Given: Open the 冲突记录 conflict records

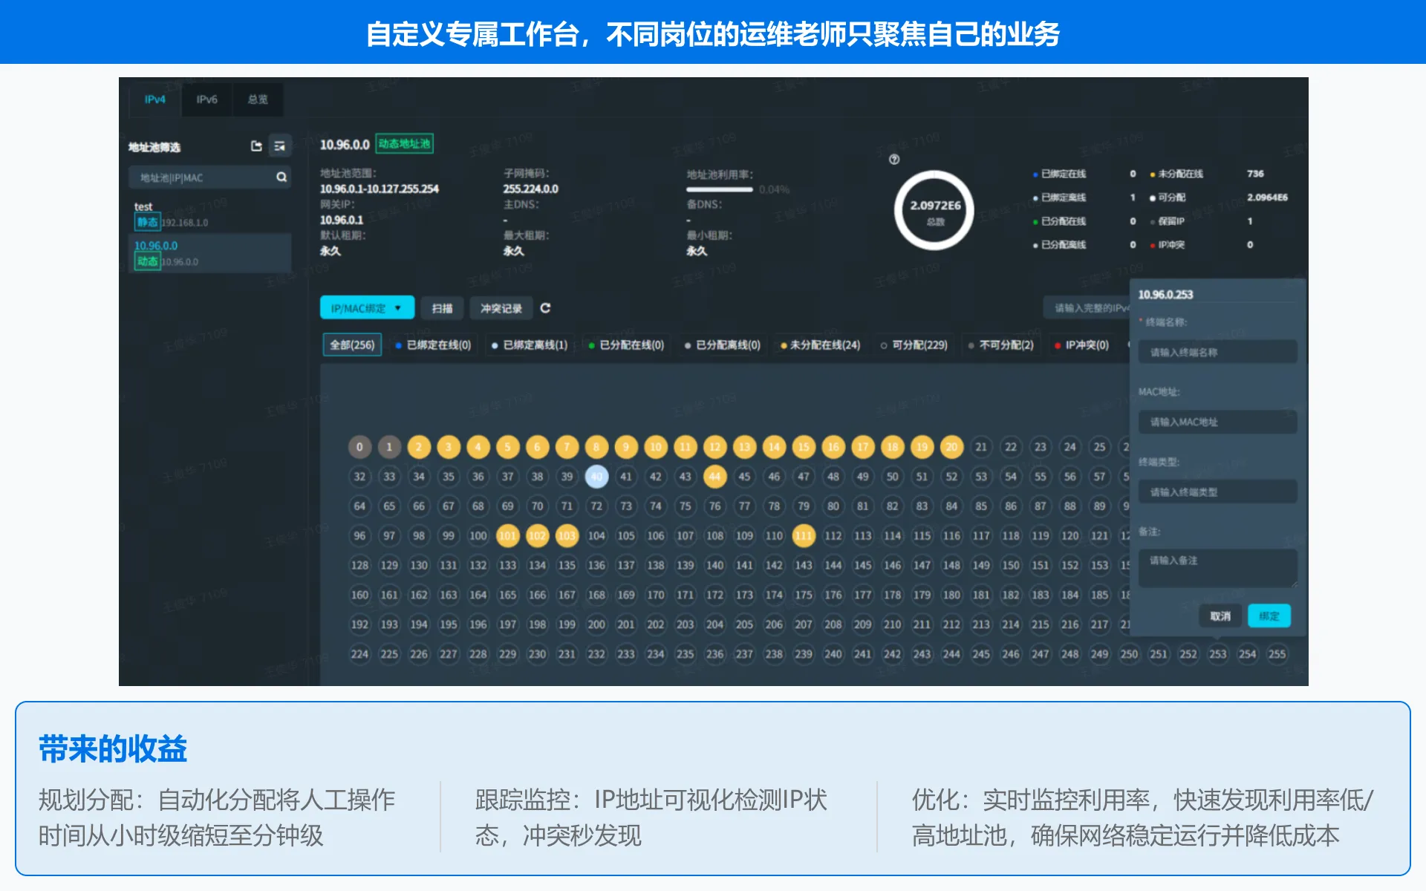Looking at the screenshot, I should pyautogui.click(x=501, y=308).
